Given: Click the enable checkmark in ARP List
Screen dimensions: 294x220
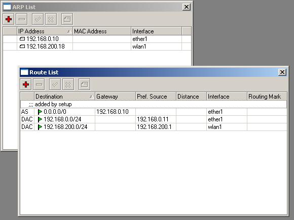Looking at the screenshot, I should point(38,19).
